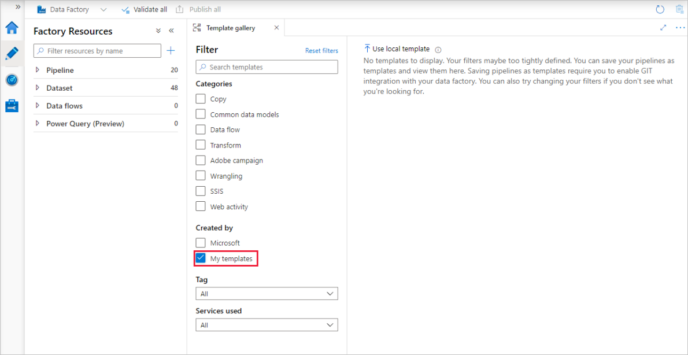688x355 pixels.
Task: Check the Microsoft created-by filter
Action: 201,242
